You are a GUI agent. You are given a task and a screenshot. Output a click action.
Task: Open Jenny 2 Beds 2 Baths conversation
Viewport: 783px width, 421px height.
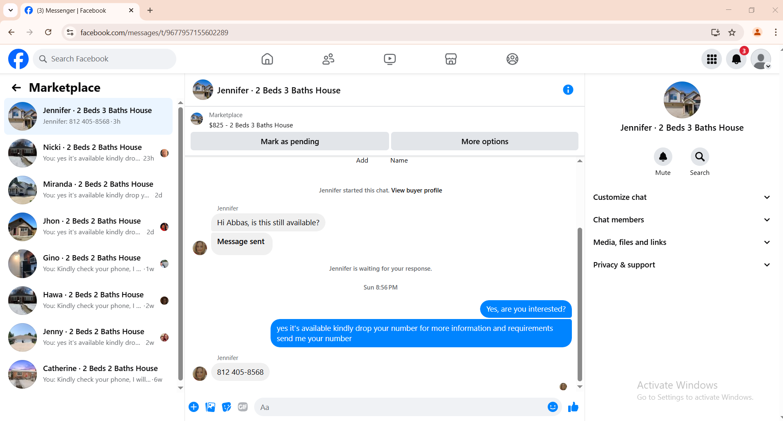88,337
